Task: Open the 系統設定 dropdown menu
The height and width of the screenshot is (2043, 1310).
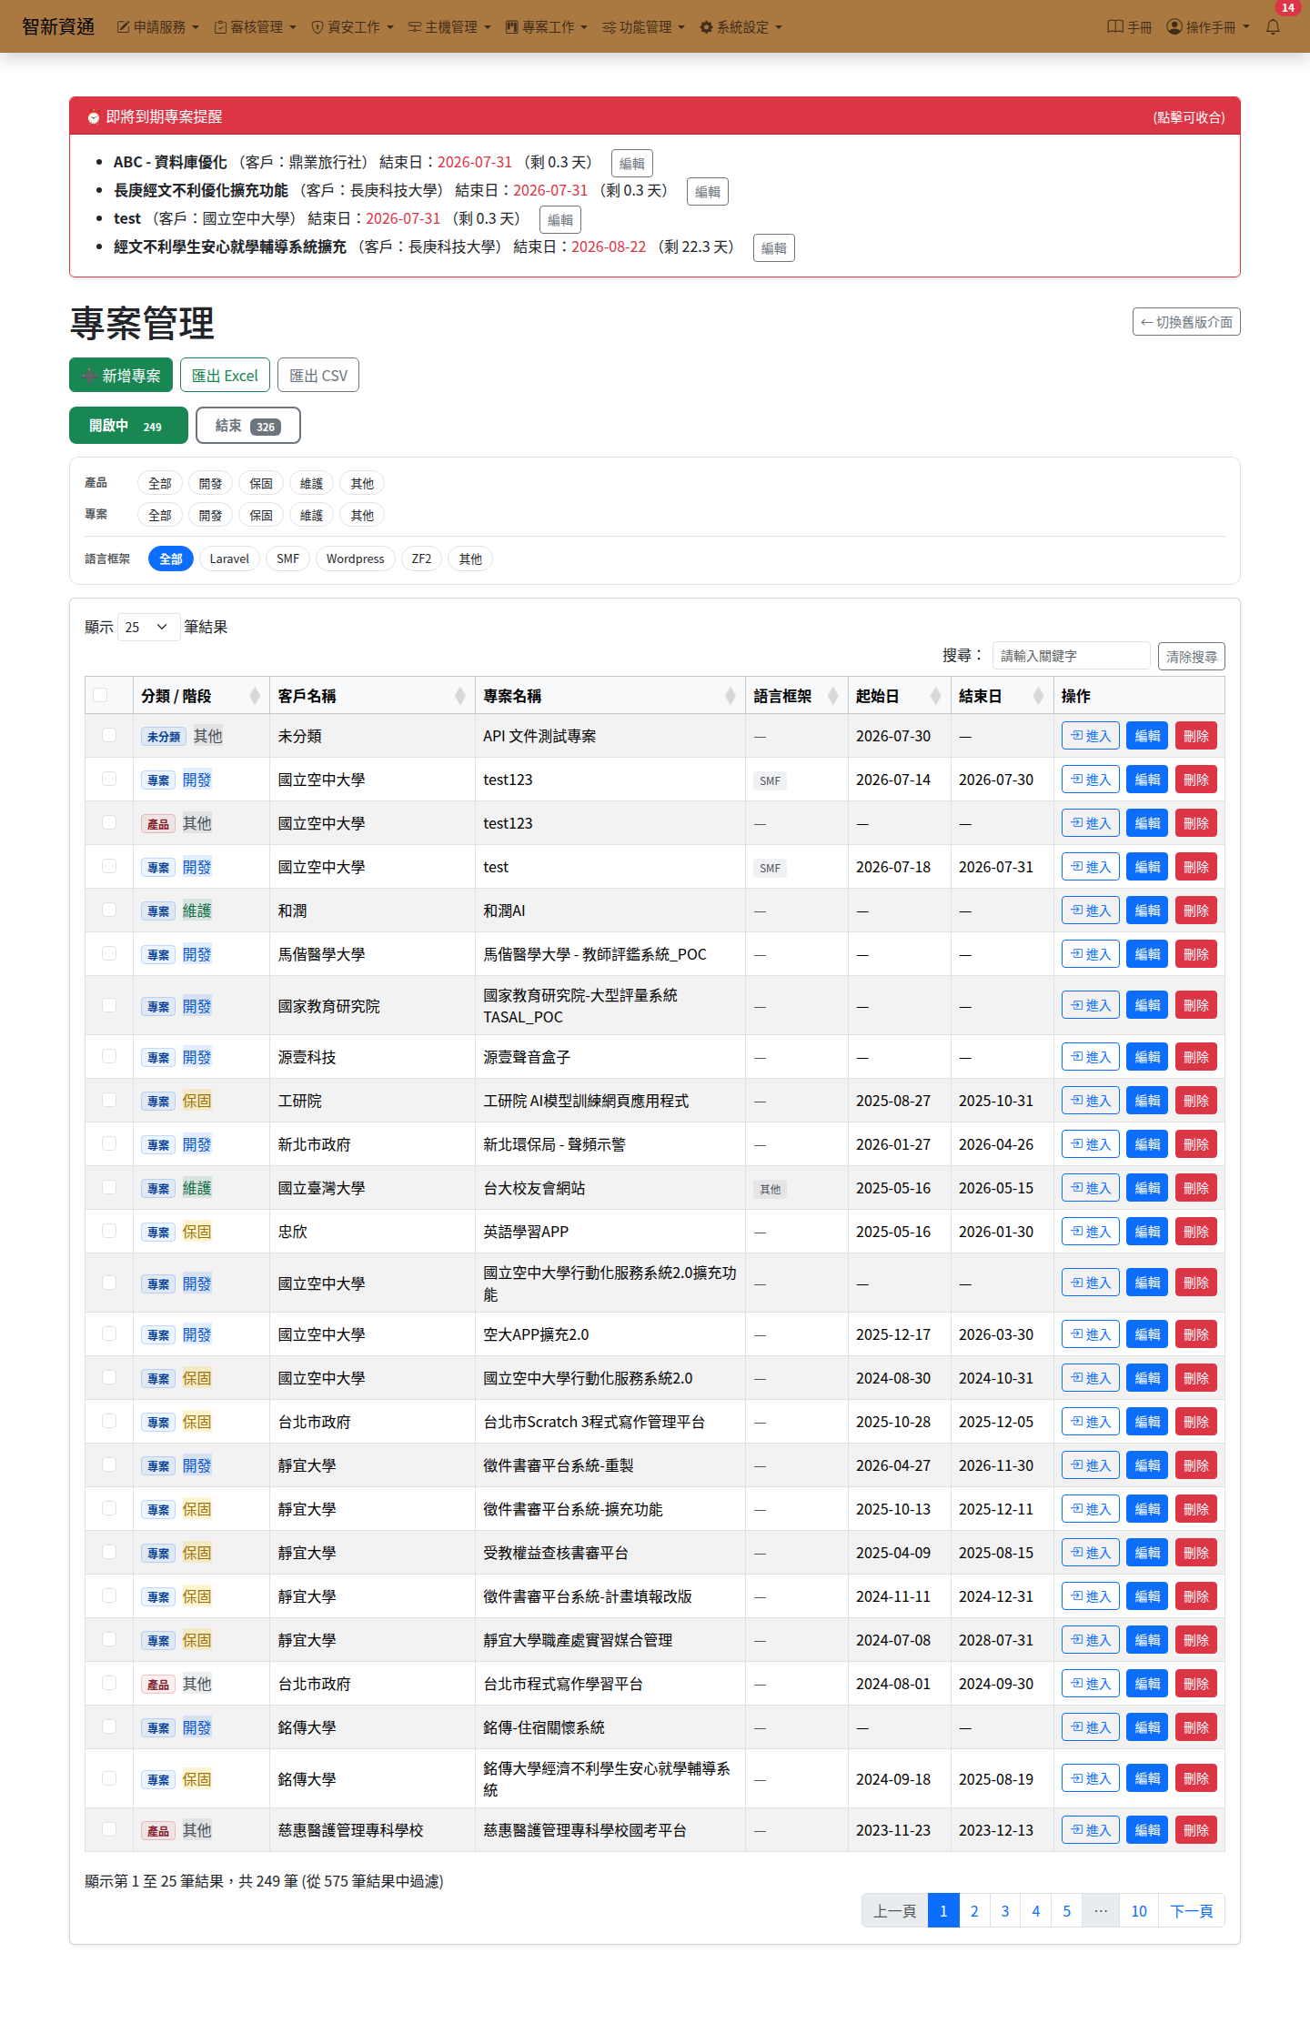Action: pyautogui.click(x=741, y=27)
